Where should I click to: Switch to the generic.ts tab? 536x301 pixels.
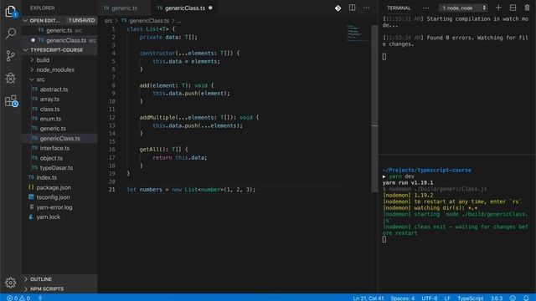(125, 8)
